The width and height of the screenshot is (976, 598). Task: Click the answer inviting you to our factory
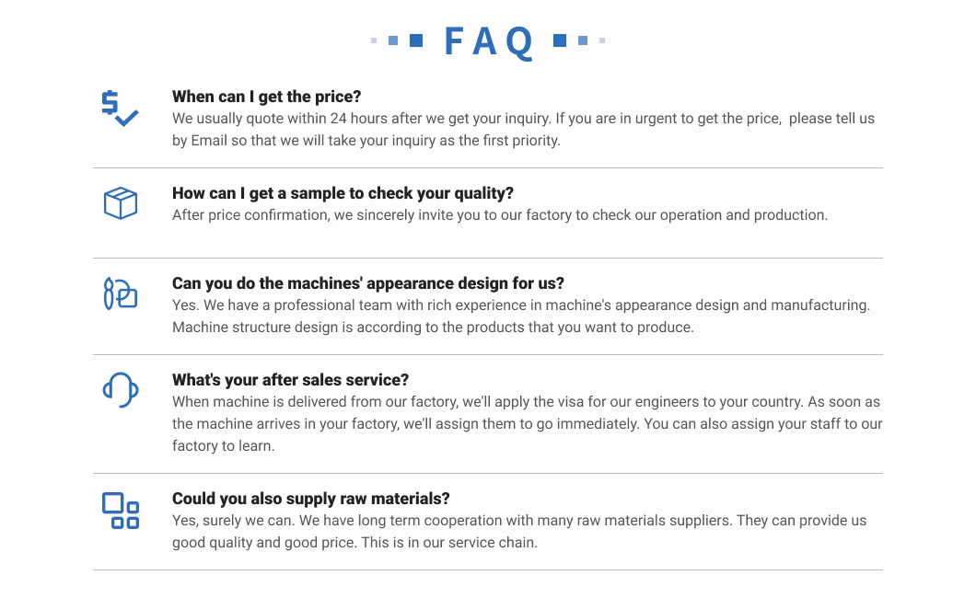(x=500, y=215)
